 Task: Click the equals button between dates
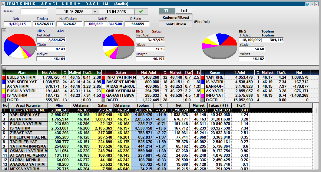click(95, 12)
